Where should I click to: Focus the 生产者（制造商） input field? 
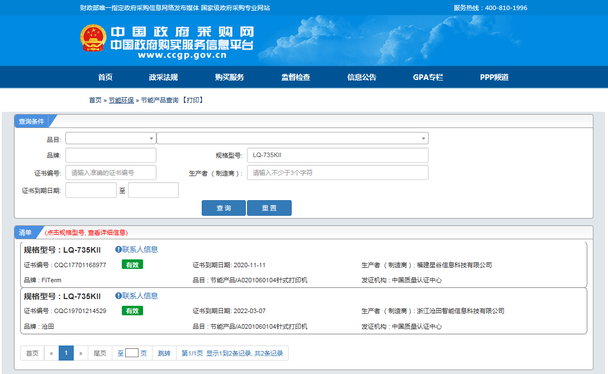(x=338, y=173)
